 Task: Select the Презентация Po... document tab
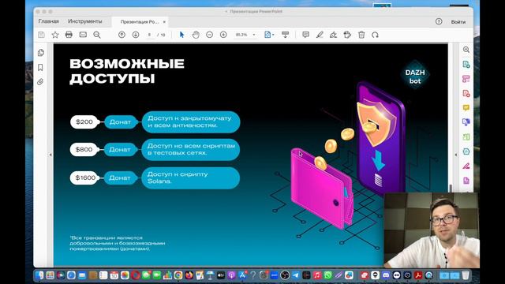140,22
